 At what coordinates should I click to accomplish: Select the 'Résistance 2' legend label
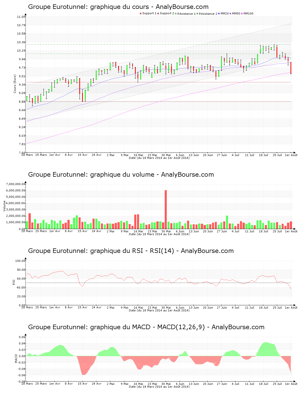[208, 14]
